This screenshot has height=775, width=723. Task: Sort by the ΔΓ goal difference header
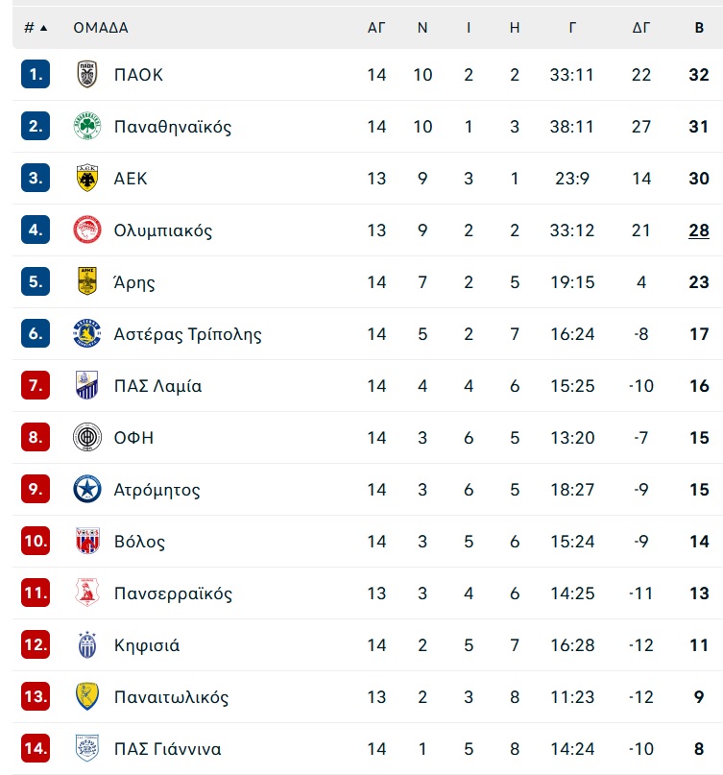[641, 28]
